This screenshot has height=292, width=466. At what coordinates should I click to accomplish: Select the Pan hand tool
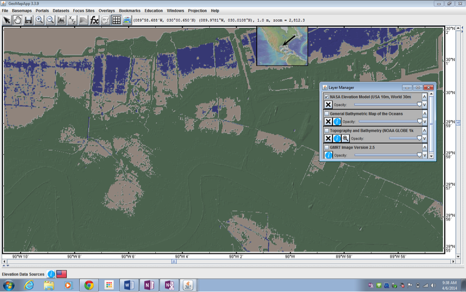click(x=17, y=20)
